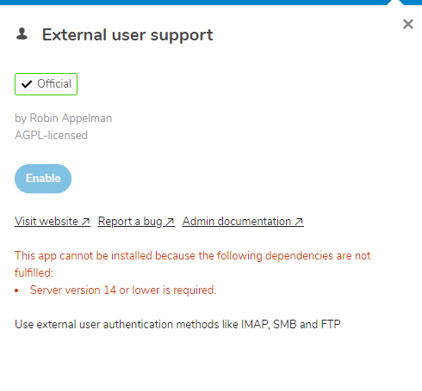Click the arrow icon after Report a bug
422x391 pixels.
pyautogui.click(x=170, y=222)
